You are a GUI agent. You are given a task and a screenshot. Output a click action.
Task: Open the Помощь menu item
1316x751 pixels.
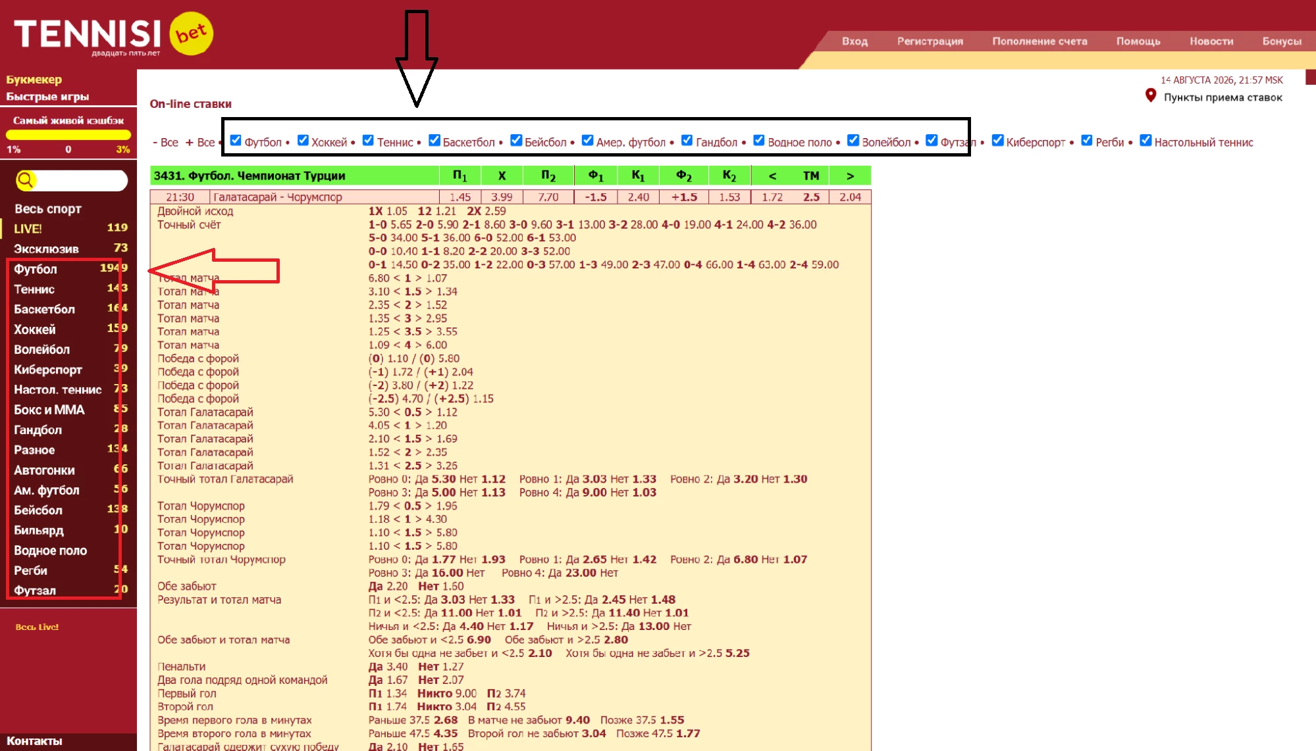pos(1138,41)
